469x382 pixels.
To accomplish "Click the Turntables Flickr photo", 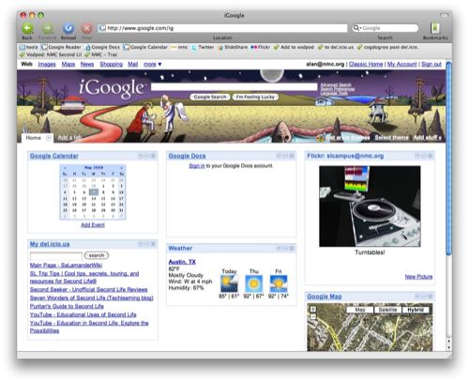I will (370, 206).
